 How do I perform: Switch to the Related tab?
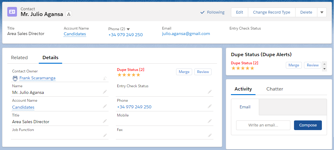pos(19,58)
